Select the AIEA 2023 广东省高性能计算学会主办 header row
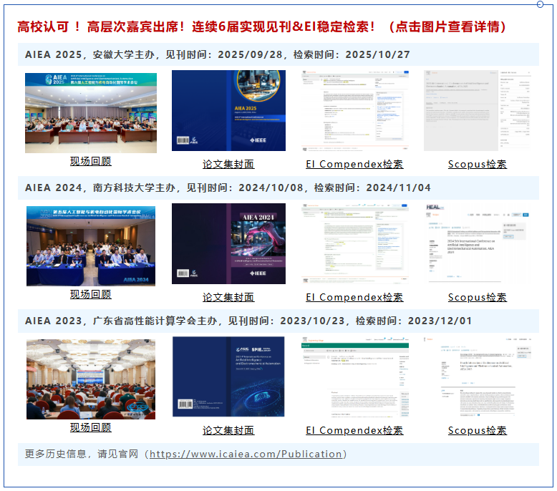This screenshot has width=557, height=491. (278, 321)
